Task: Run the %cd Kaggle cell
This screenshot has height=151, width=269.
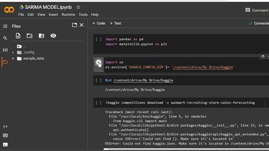Action: [x=98, y=80]
